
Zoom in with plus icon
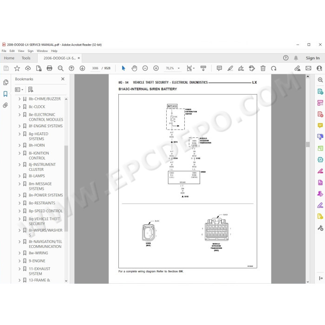tap(156, 68)
